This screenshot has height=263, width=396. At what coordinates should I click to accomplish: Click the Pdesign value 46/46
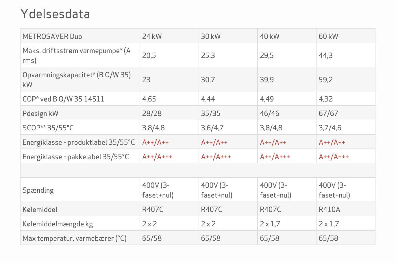(270, 113)
